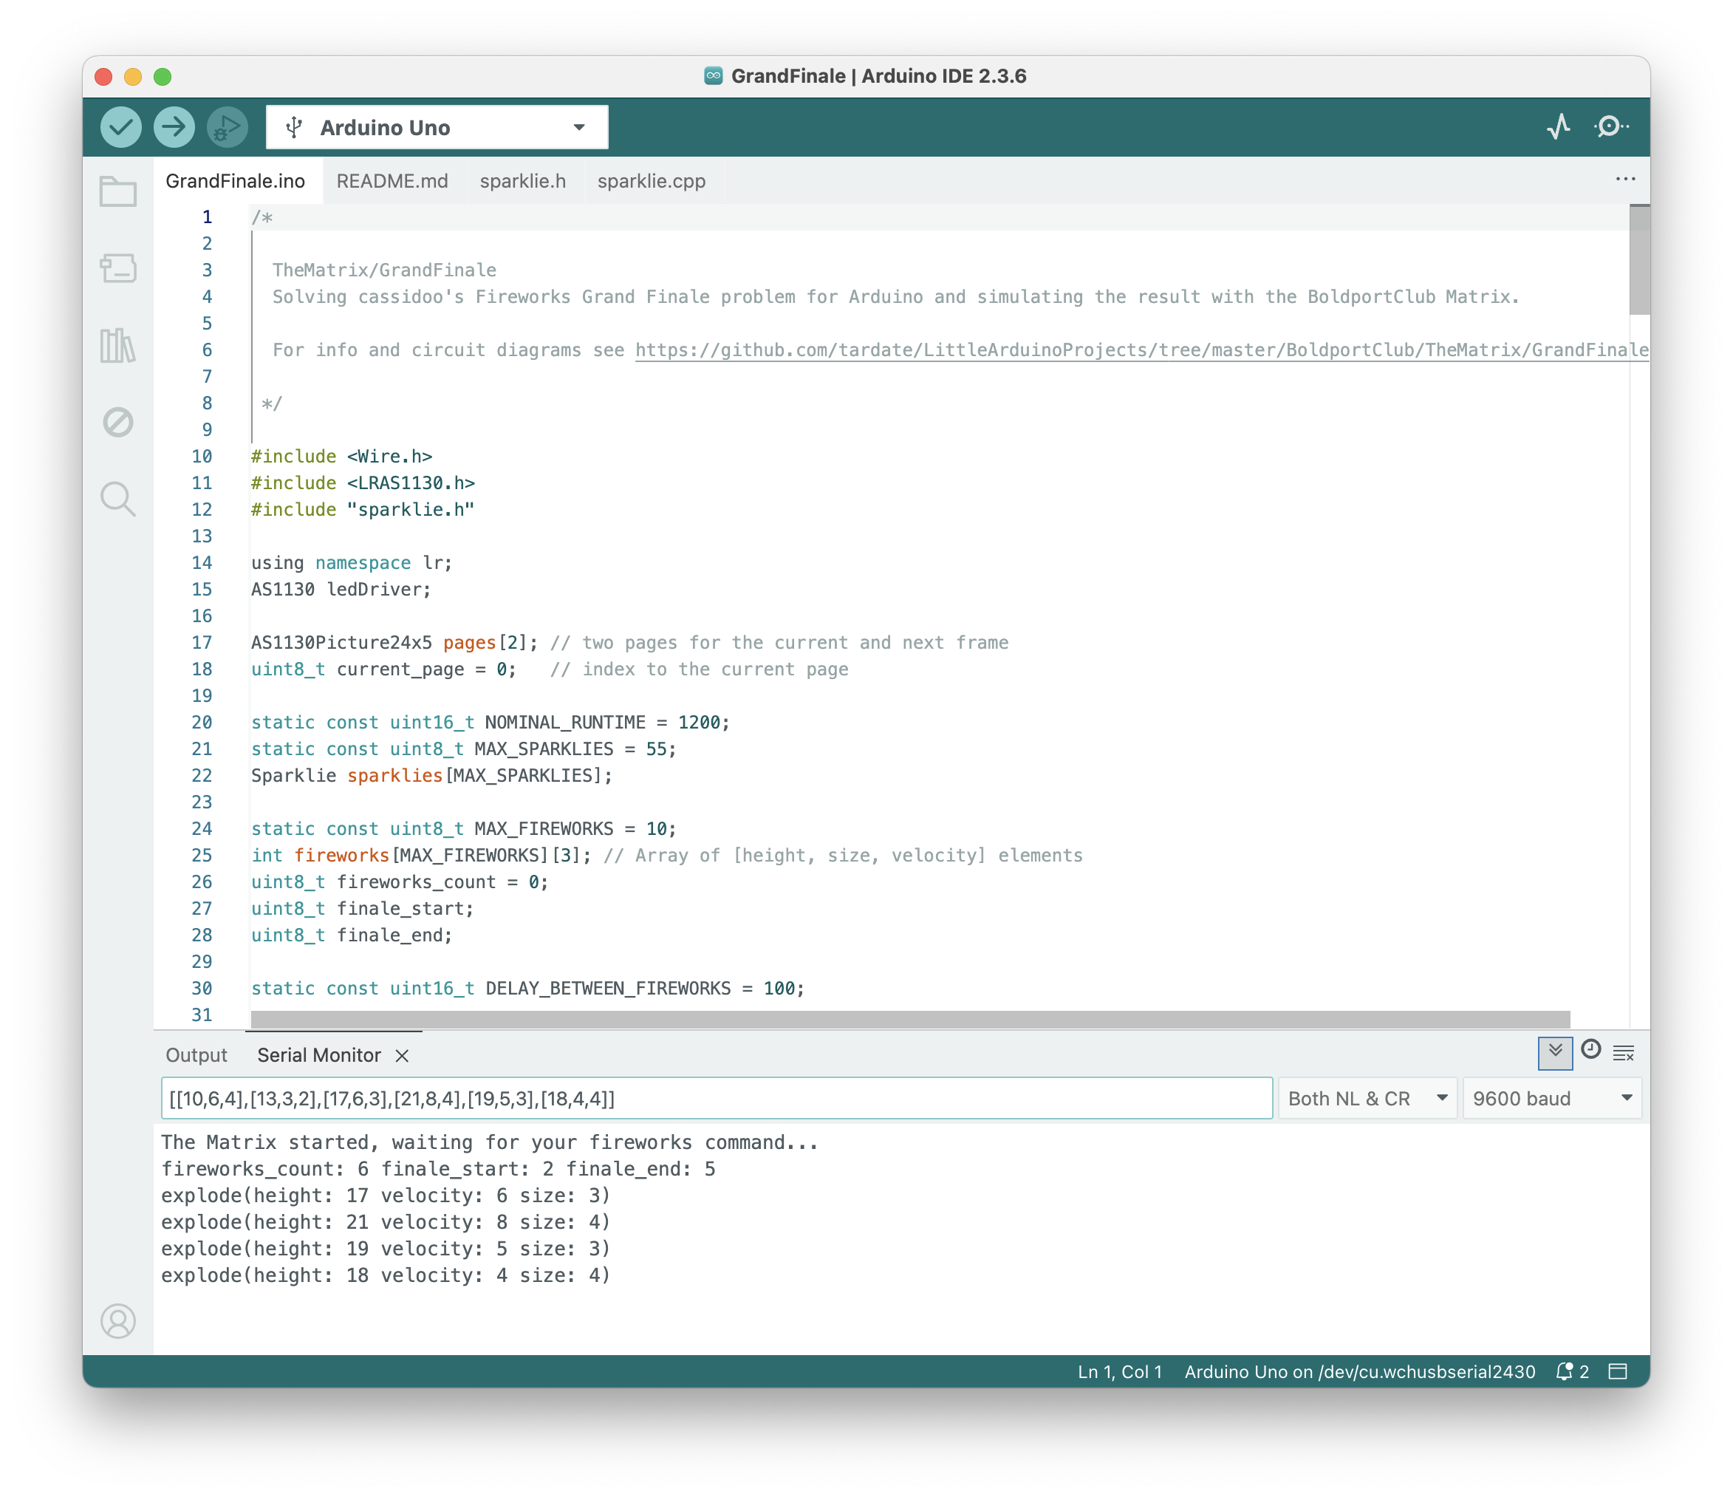Start debugging with the debug icon
The height and width of the screenshot is (1497, 1733).
(225, 126)
